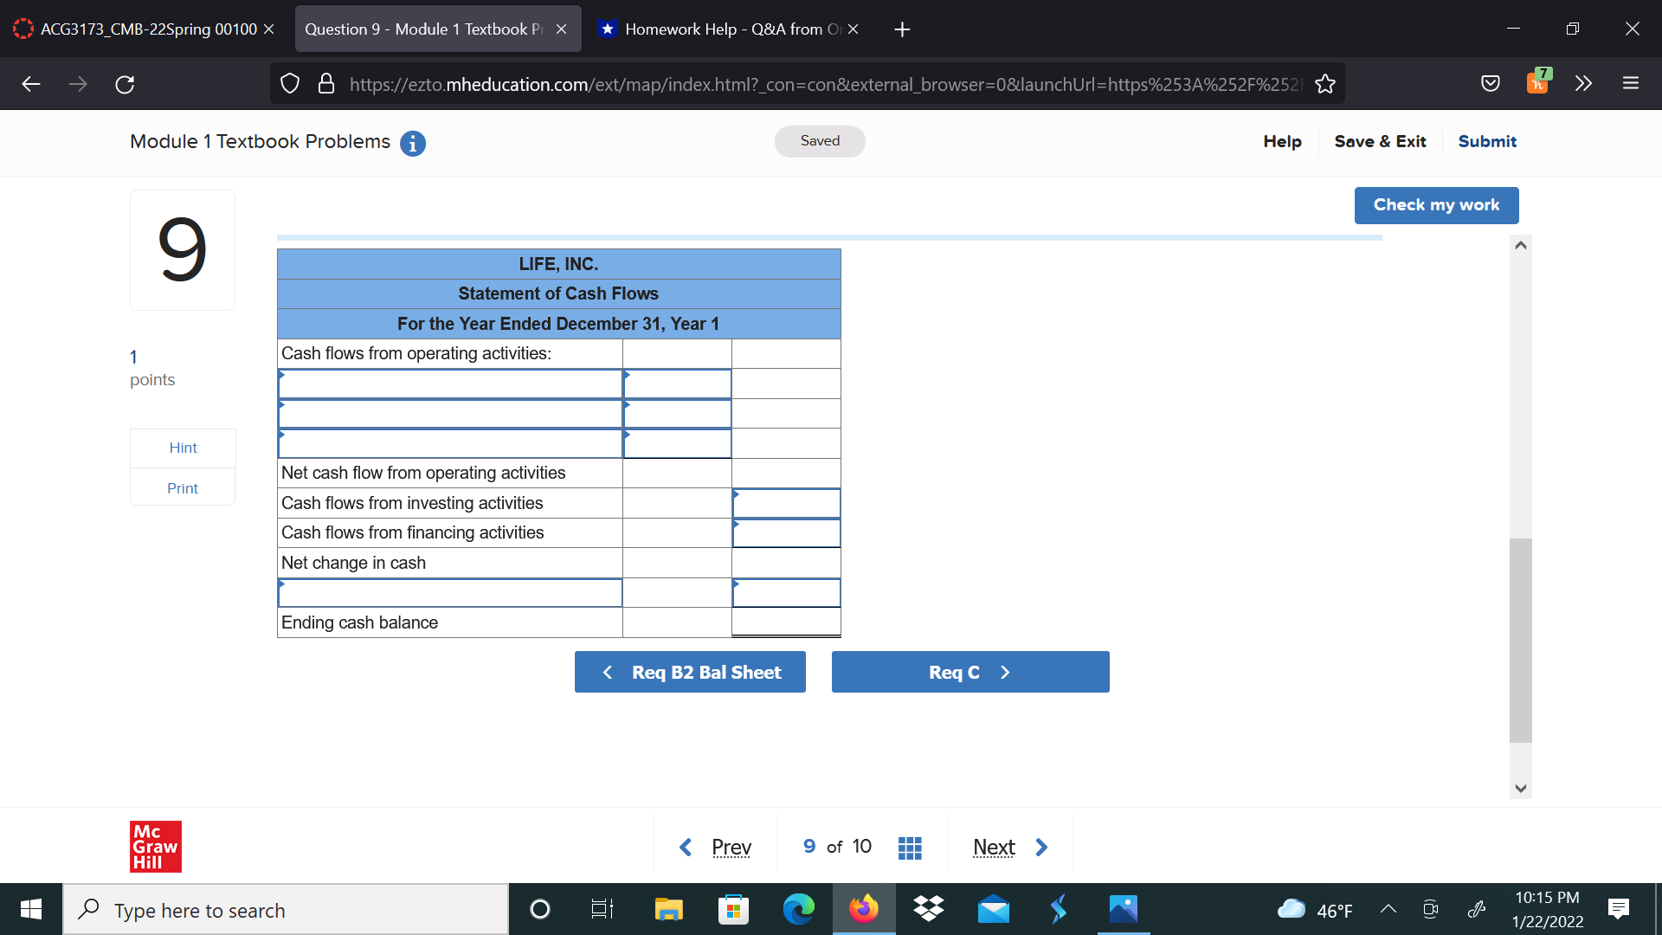
Task: Open the Firefox application menu
Action: tap(1631, 83)
